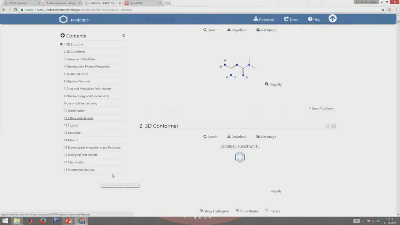Switch to SwissADME tab
The image size is (400, 225).
[x=142, y=3]
